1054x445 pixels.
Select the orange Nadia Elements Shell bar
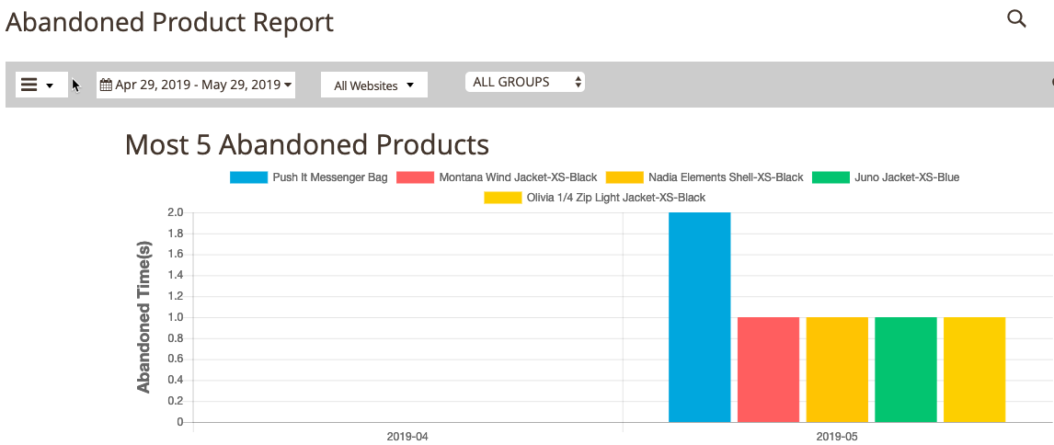837,370
